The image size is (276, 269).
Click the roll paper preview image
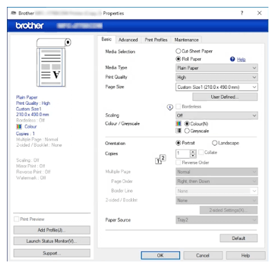[53, 63]
